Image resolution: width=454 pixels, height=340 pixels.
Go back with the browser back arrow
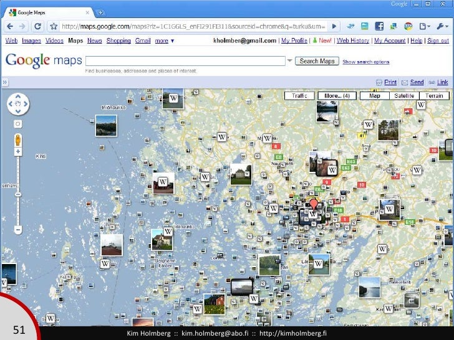pyautogui.click(x=10, y=26)
